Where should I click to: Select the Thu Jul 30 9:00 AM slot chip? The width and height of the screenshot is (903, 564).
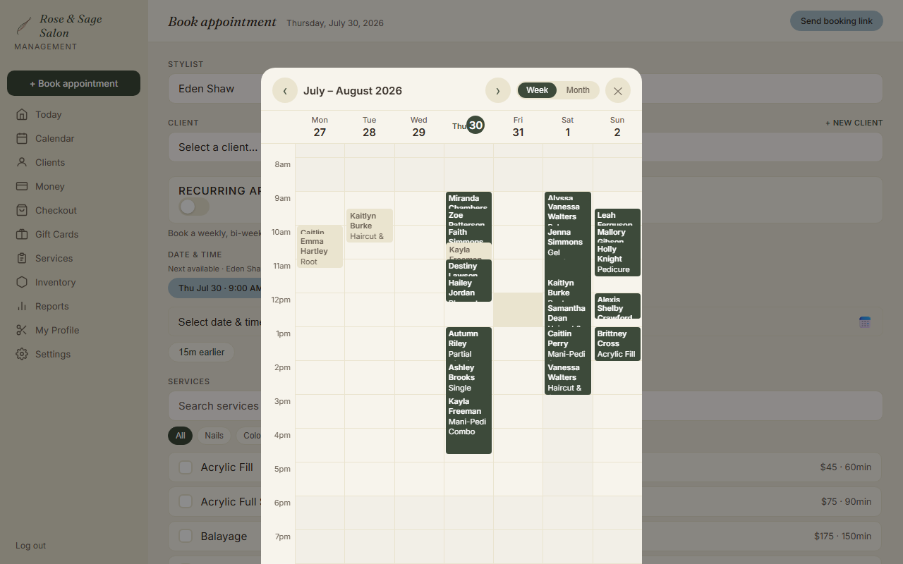pyautogui.click(x=219, y=288)
